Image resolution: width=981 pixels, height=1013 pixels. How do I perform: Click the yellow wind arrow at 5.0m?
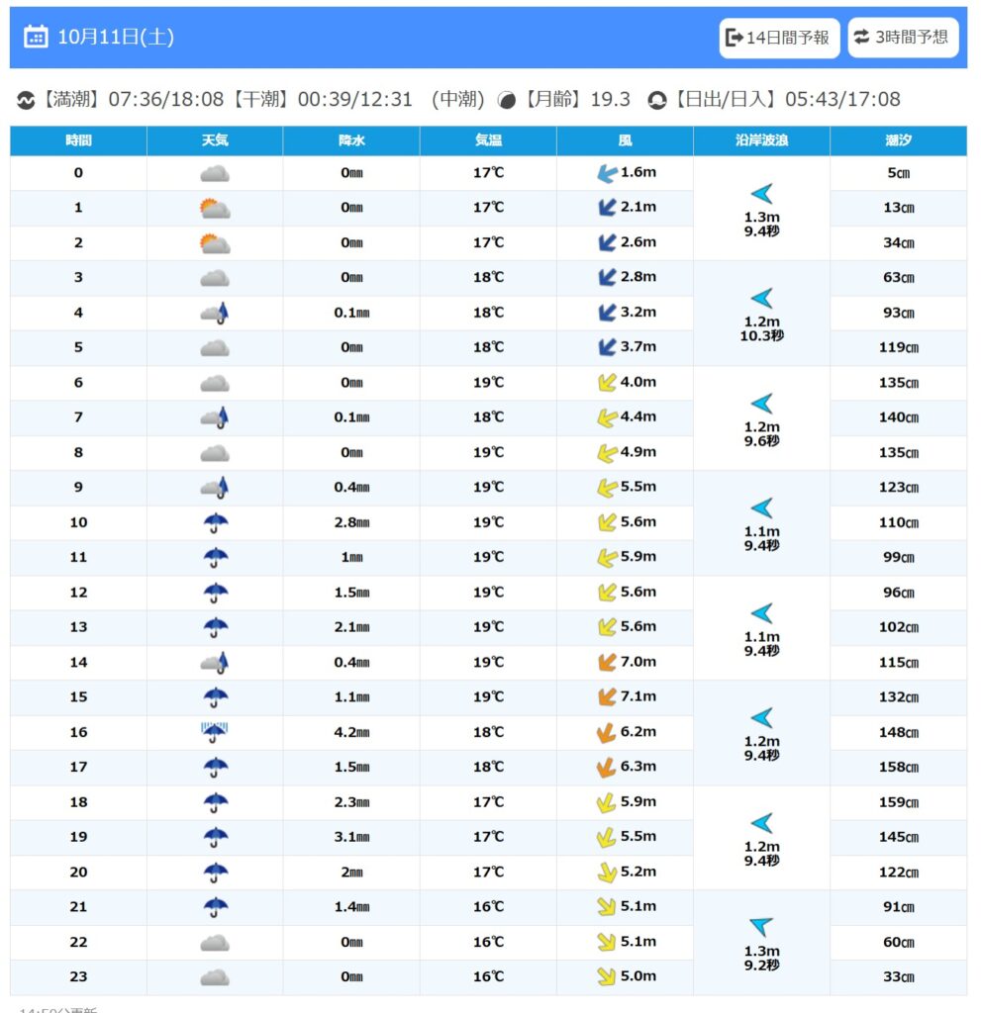pyautogui.click(x=607, y=976)
